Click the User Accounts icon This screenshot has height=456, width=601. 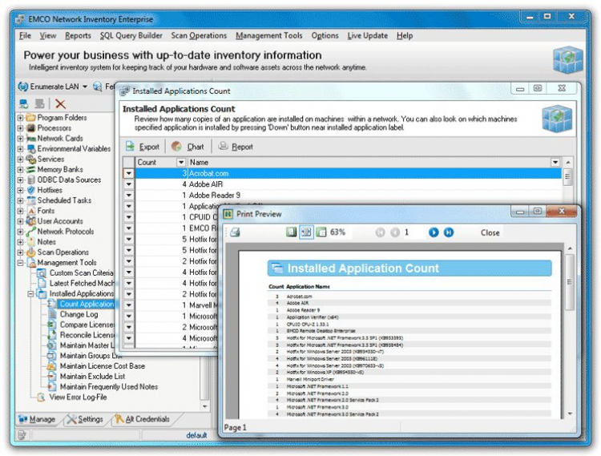(31, 221)
